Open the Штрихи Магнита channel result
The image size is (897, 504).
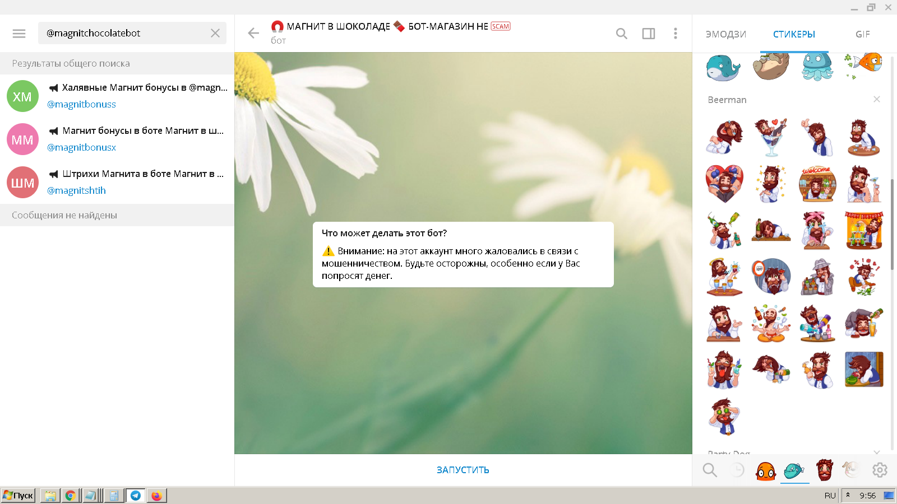117,182
